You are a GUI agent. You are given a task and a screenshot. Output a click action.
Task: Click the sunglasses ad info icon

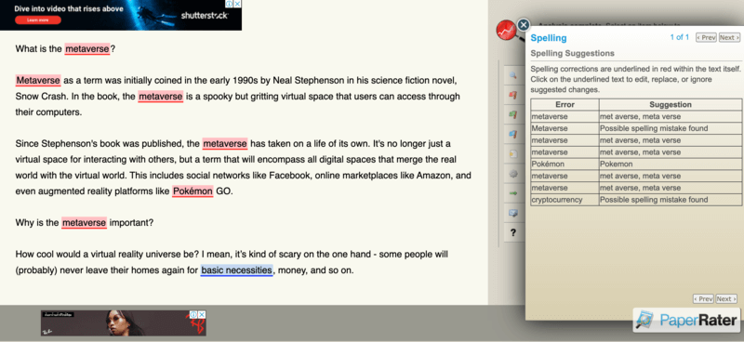coord(193,314)
